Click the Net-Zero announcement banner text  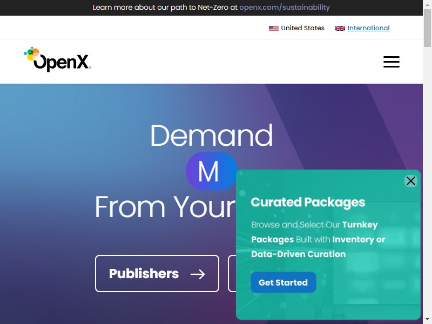point(211,8)
